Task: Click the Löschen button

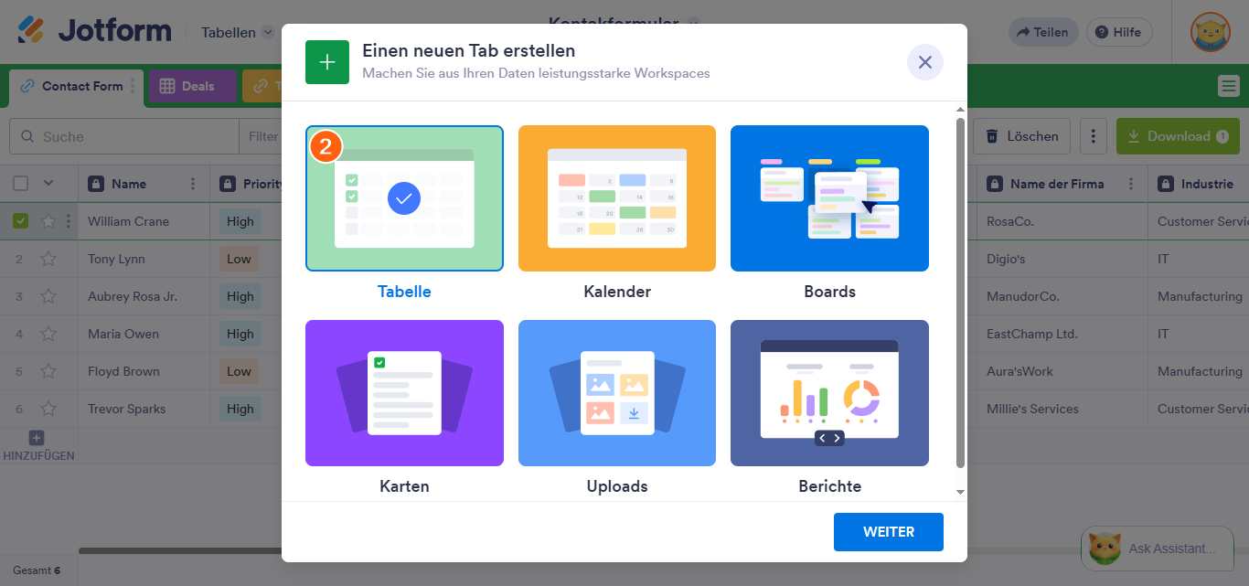Action: (x=1021, y=135)
